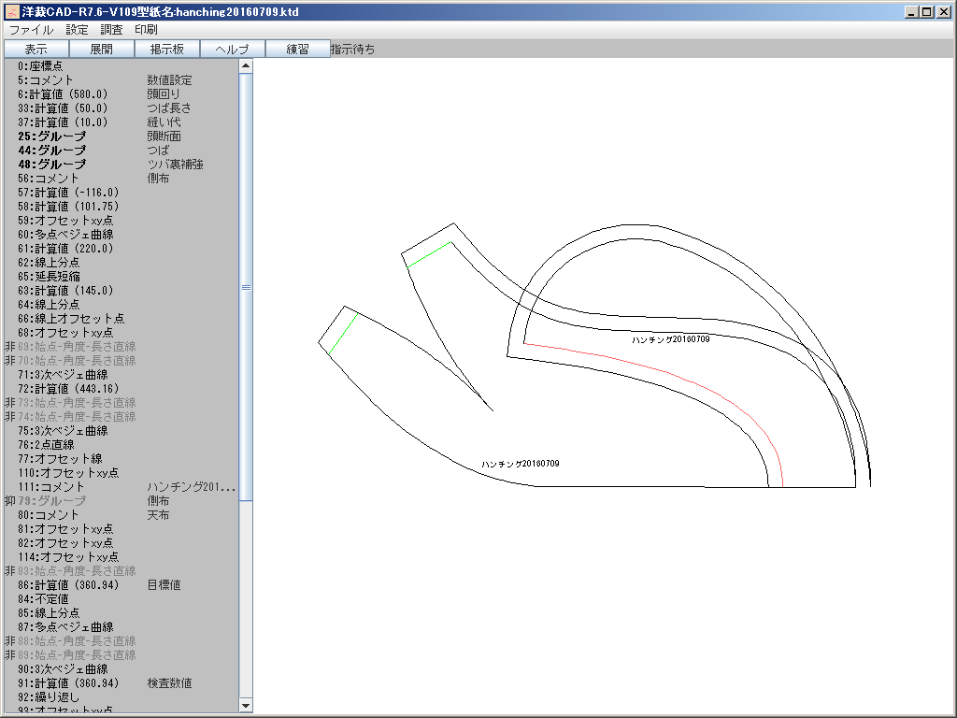This screenshot has height=718, width=957.
Task: Select row 81:オフセットxy点
Action: coord(121,529)
